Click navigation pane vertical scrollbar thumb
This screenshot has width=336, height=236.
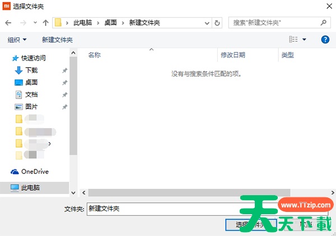point(73,106)
